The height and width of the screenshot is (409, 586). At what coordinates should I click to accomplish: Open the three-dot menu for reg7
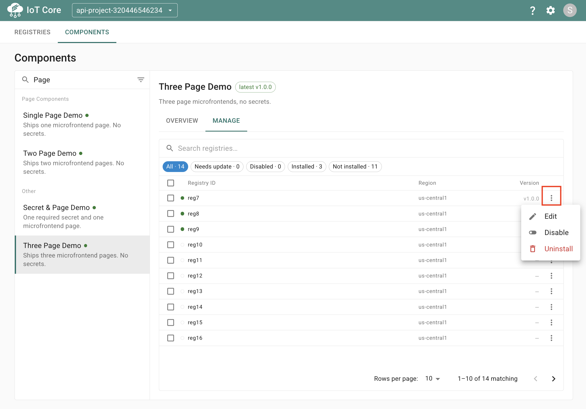coord(551,198)
